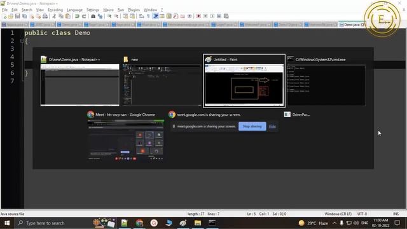Click the volume speaker tray icon
Screen dimensions: 407x229
(x=356, y=223)
